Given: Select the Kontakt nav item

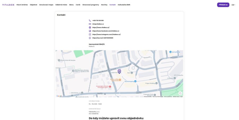Looking at the screenshot, I should pyautogui.click(x=113, y=5).
